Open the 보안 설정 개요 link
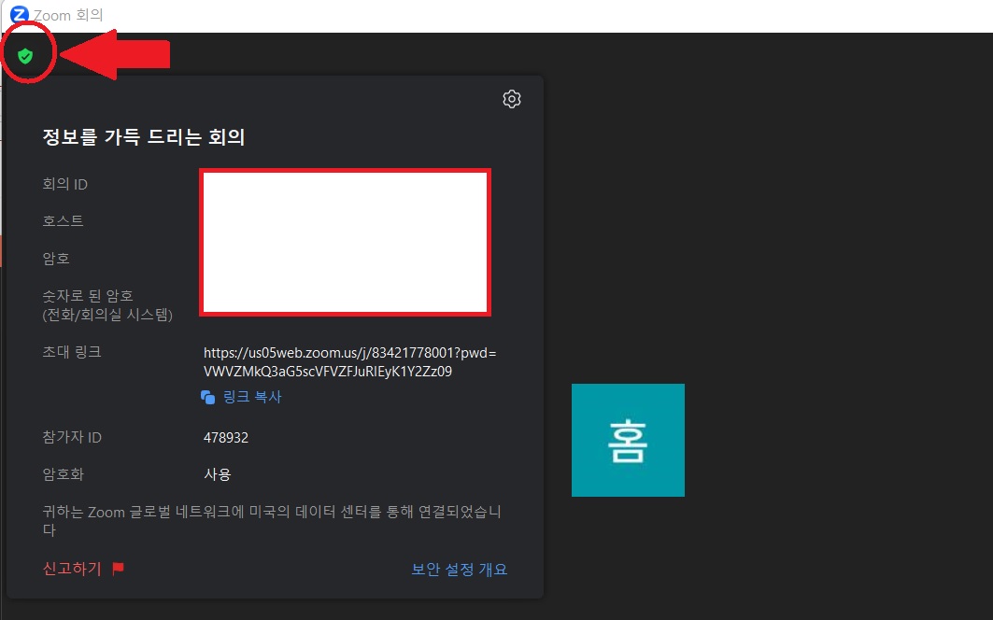The width and height of the screenshot is (993, 620). [459, 569]
